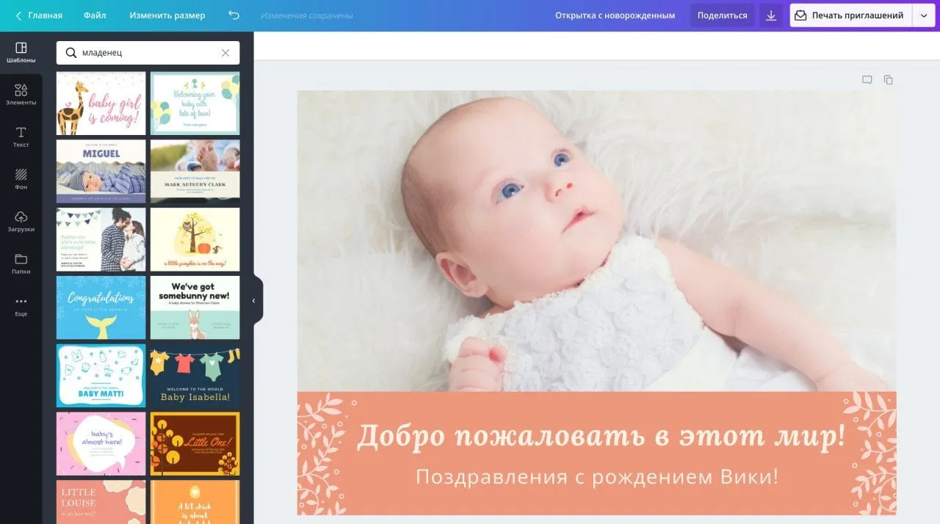
Task: Select the orange egg template at the bottom
Action: point(195,502)
